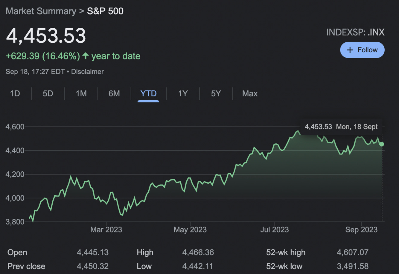399x274 pixels.
Task: Click the Jul 2023 axis label
Action: 275,230
